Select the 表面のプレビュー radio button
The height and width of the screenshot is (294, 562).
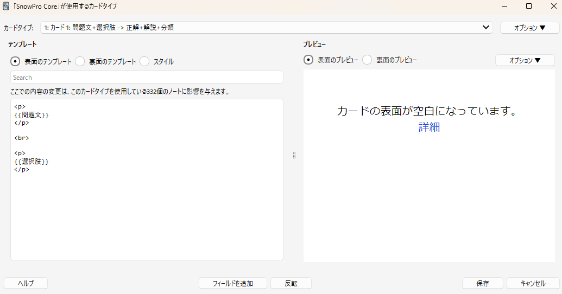(308, 60)
